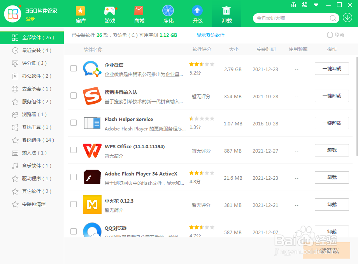Click 一键卸载 for 搜狗拼音输入法
Image resolution: width=358 pixels, height=264 pixels.
332,96
